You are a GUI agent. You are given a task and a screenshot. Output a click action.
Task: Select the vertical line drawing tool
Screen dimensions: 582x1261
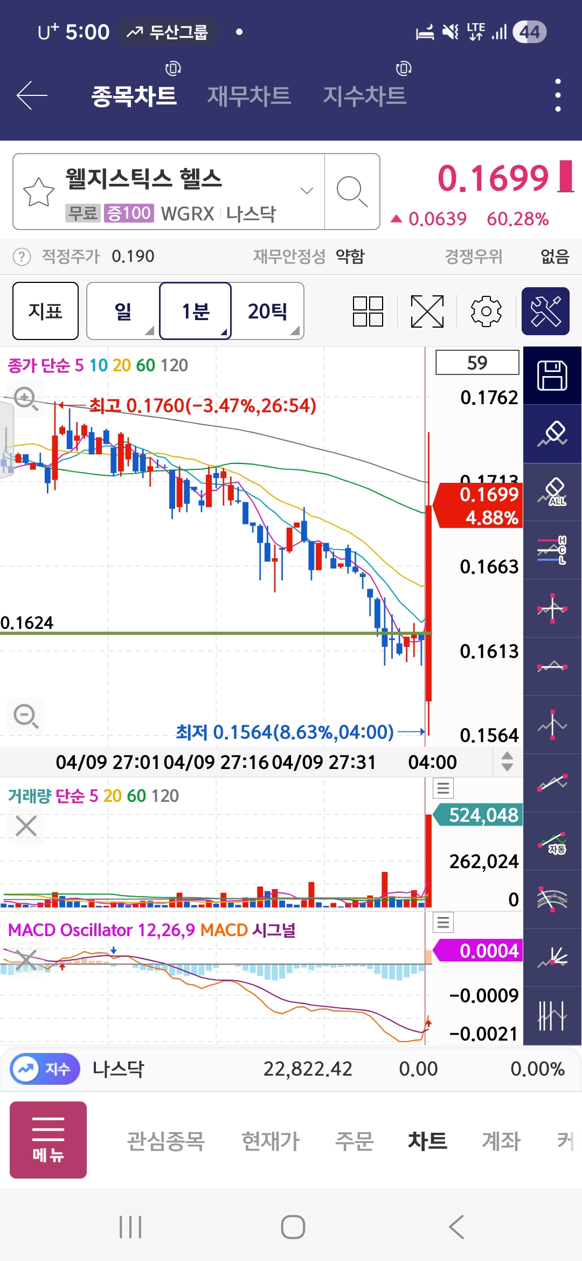coord(552,725)
